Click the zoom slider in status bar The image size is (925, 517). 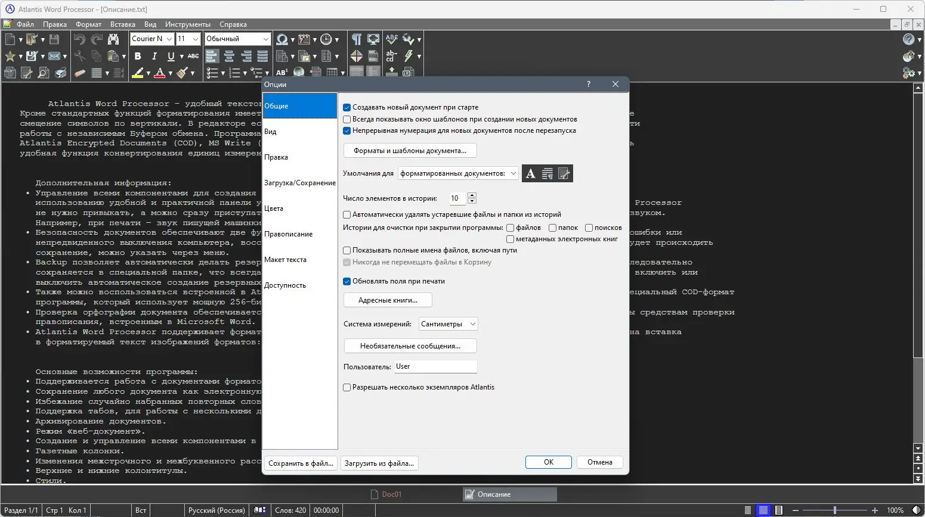coord(834,510)
